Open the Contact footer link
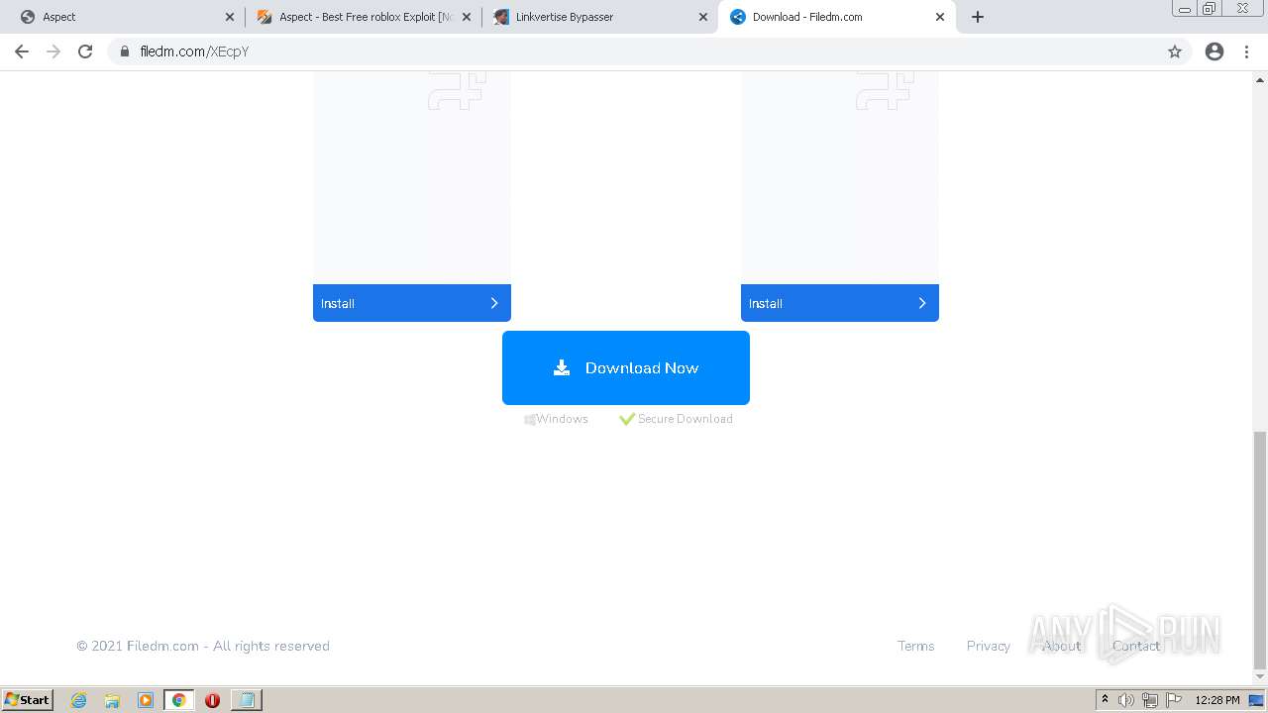 click(x=1136, y=646)
